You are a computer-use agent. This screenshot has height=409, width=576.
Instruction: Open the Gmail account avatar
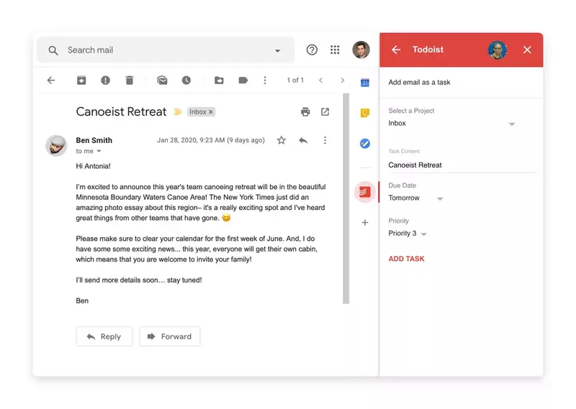[361, 50]
